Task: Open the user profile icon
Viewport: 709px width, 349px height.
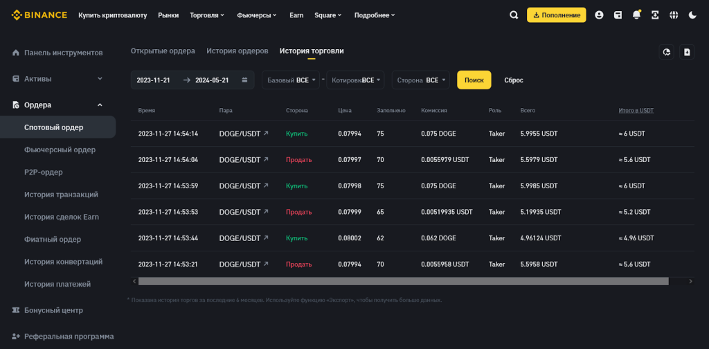Action: (x=599, y=15)
